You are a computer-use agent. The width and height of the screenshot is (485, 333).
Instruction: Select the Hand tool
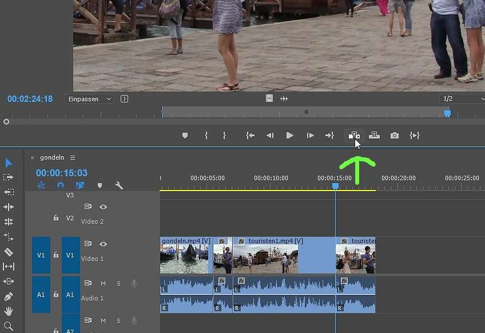(8, 311)
